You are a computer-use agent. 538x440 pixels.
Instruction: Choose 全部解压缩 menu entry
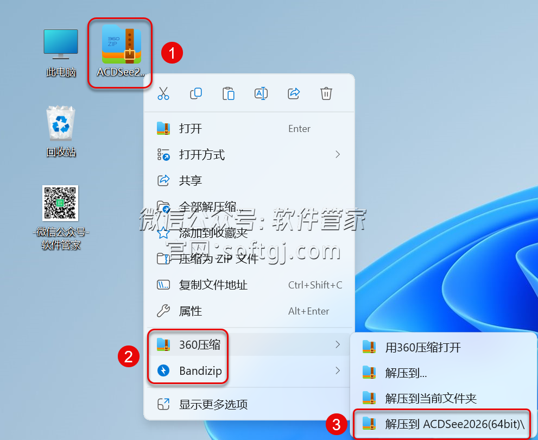tap(249, 206)
